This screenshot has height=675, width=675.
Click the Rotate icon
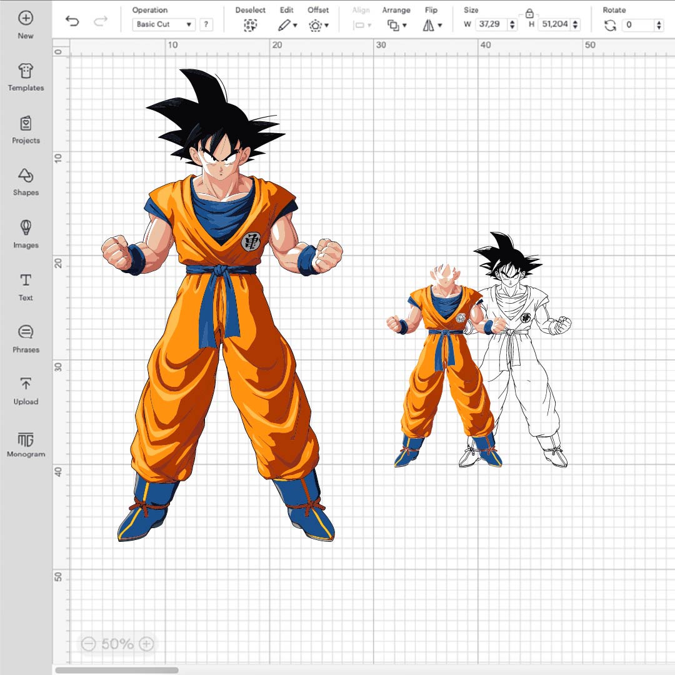[x=610, y=26]
